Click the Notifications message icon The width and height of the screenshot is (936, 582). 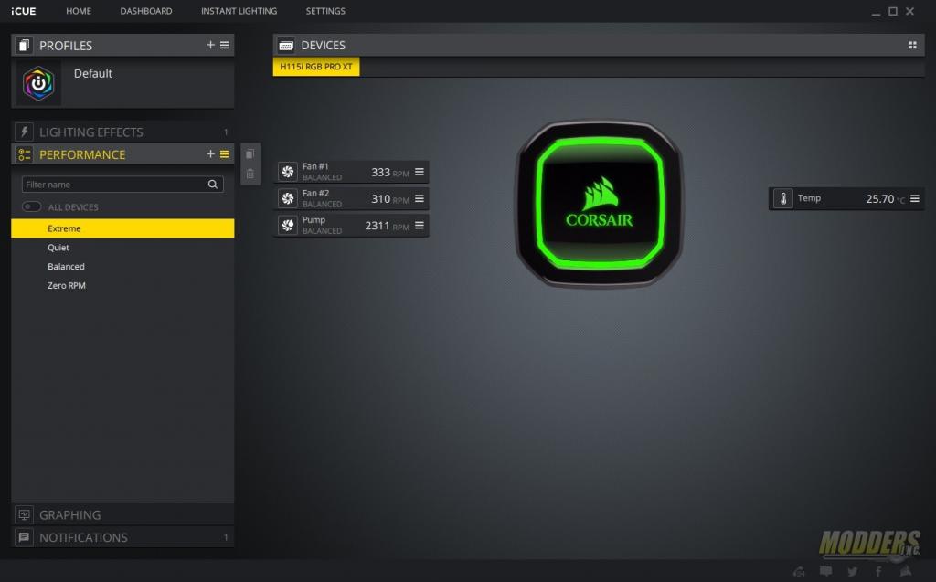tap(24, 537)
